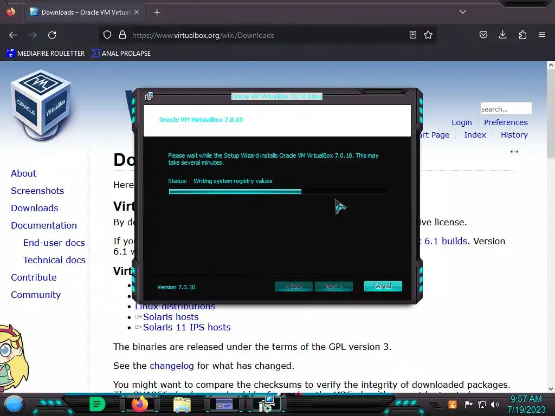Go back to the previous page in Firefox
The width and height of the screenshot is (555, 416).
[13, 35]
